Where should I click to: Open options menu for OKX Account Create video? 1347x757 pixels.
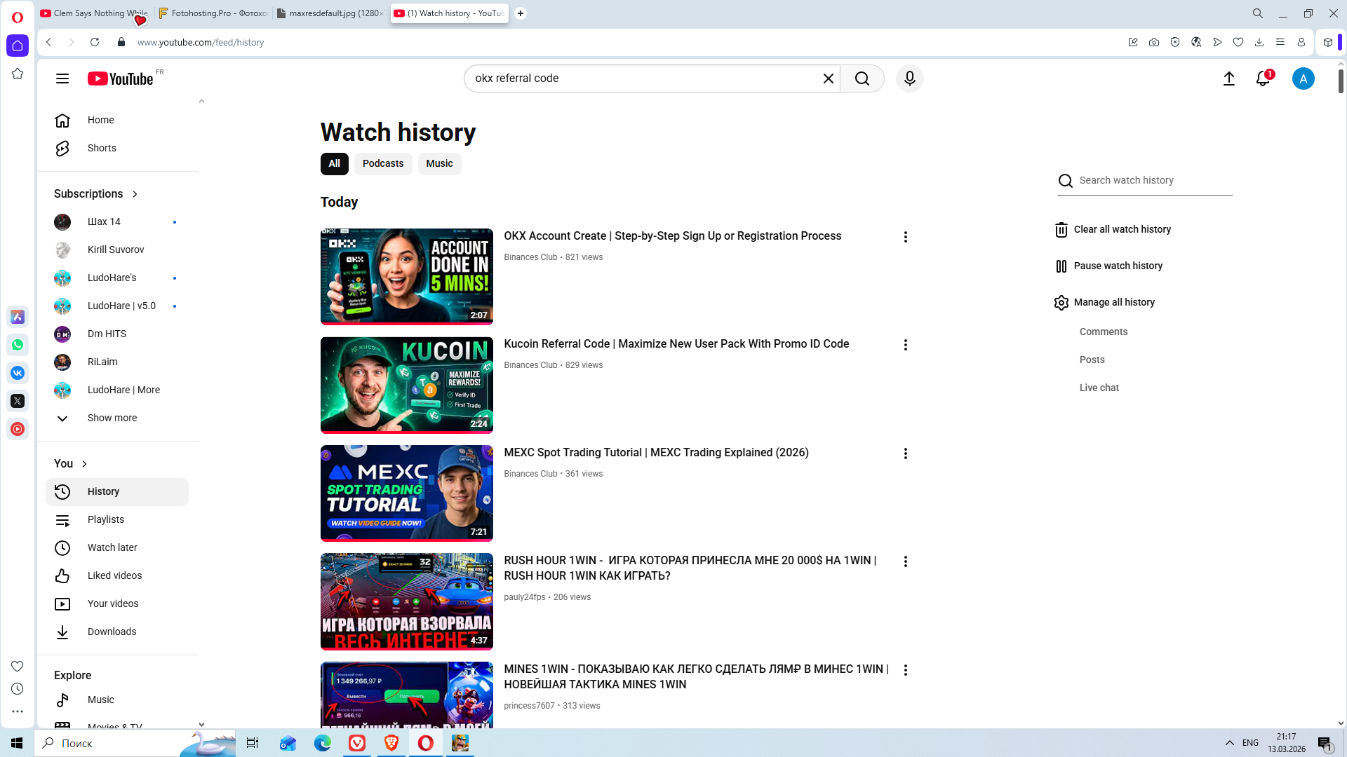tap(905, 237)
